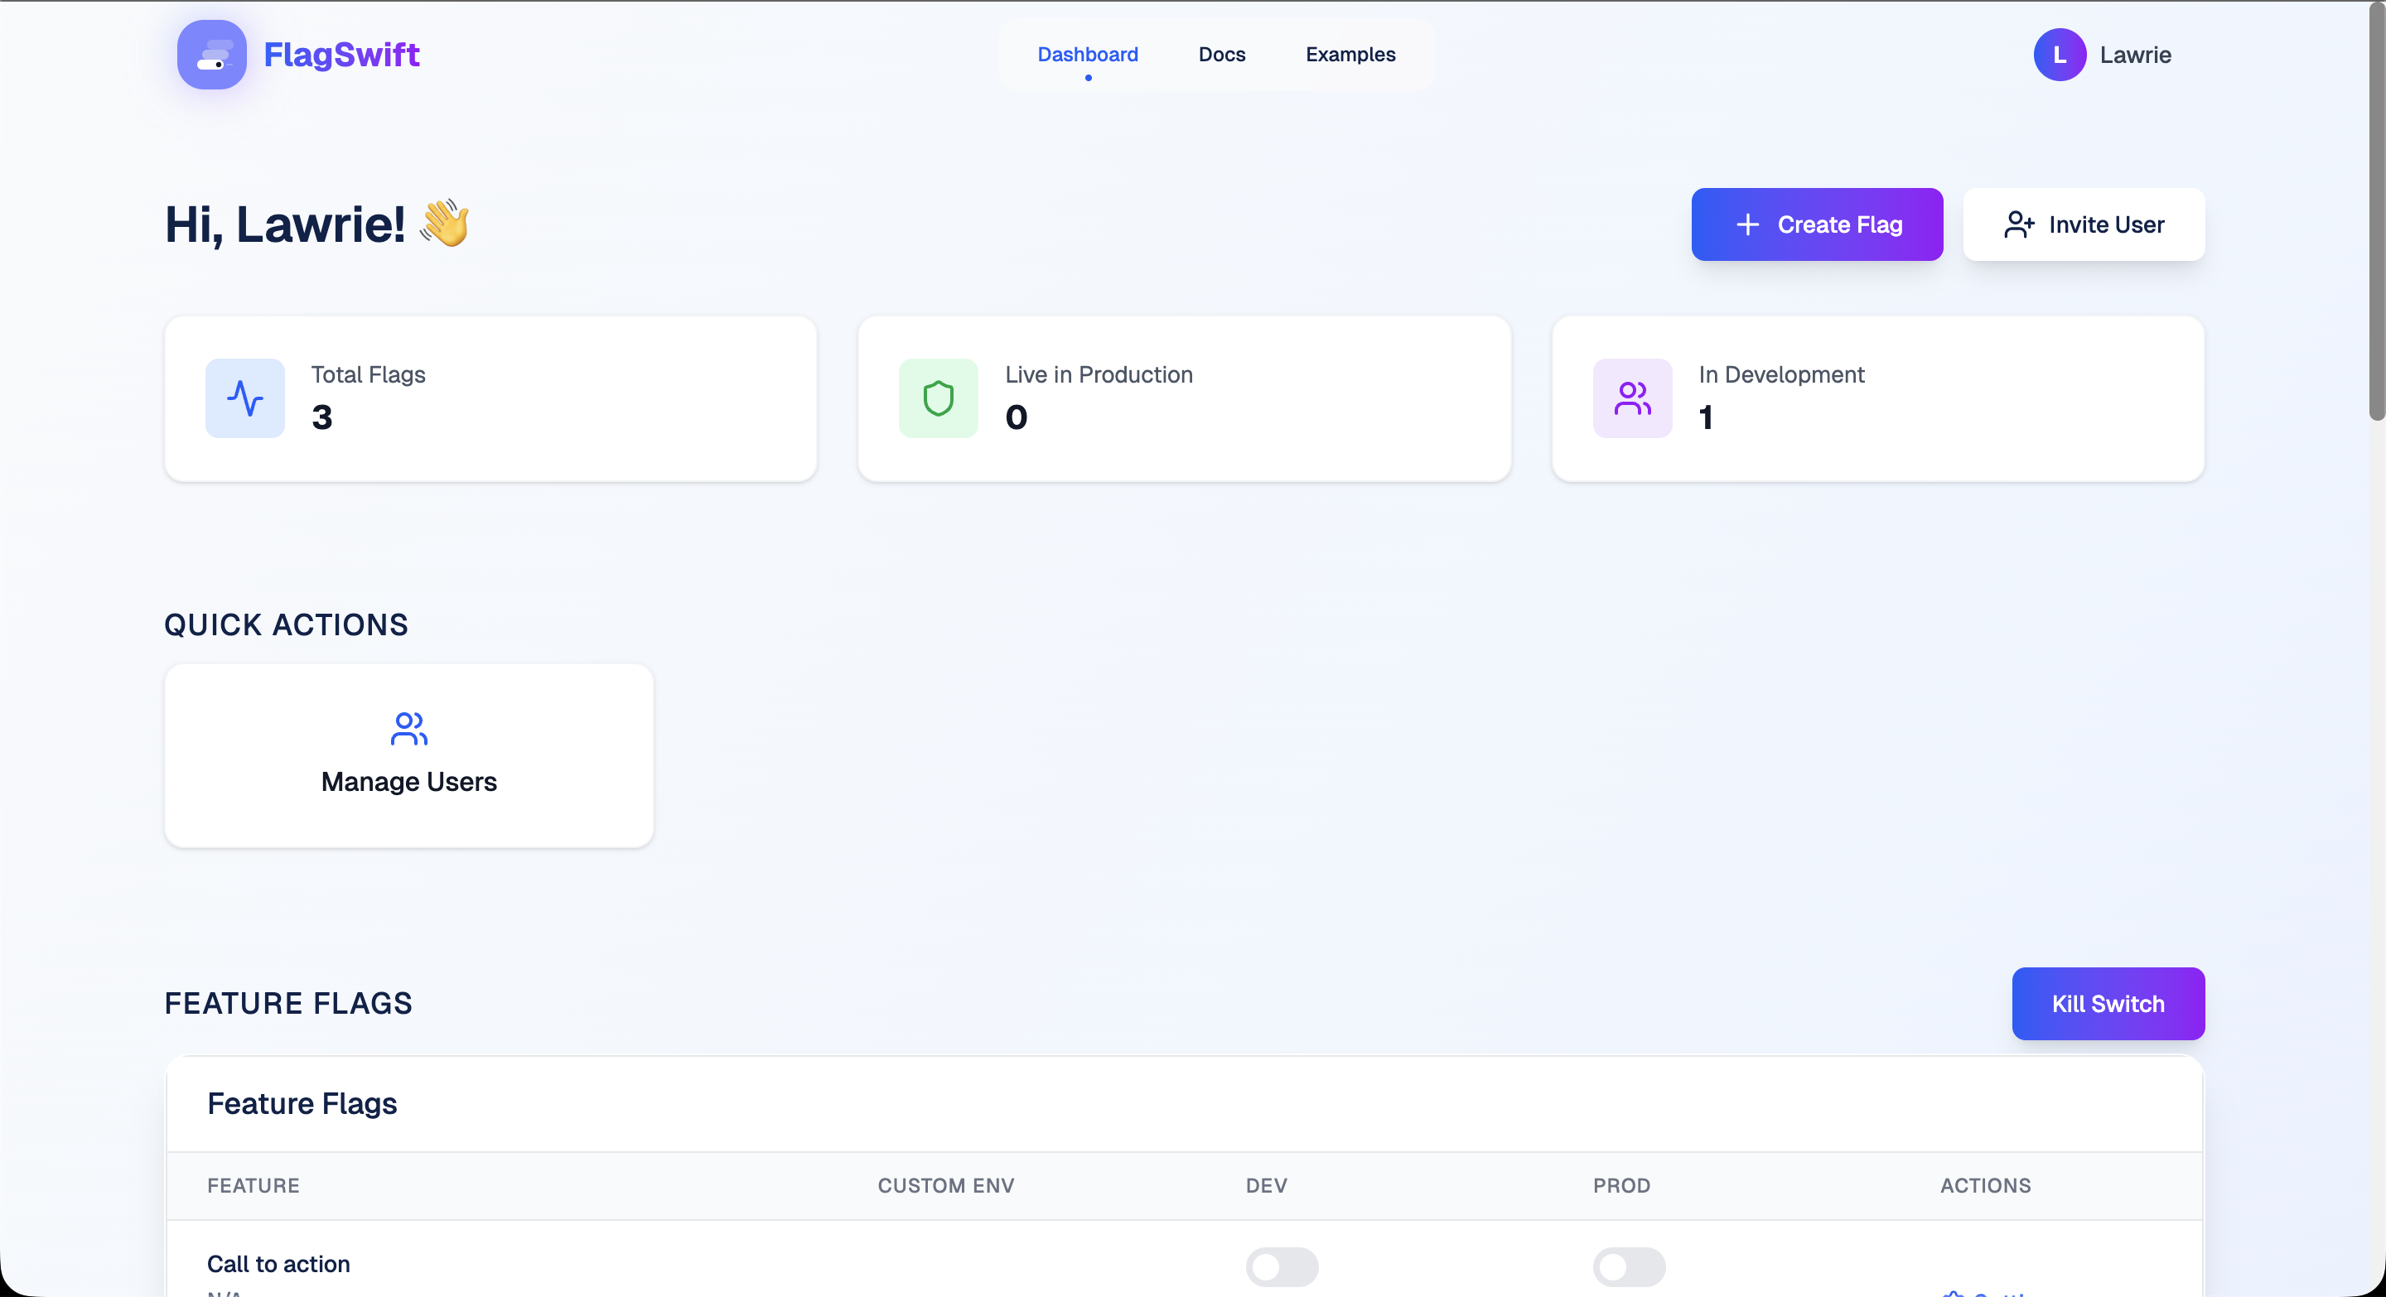Click the plus icon inside Create Flag button

(1749, 224)
